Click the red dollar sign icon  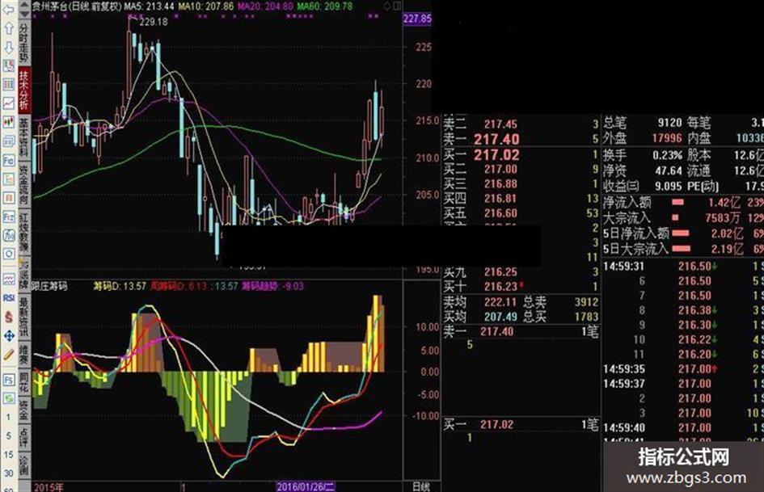click(8, 317)
